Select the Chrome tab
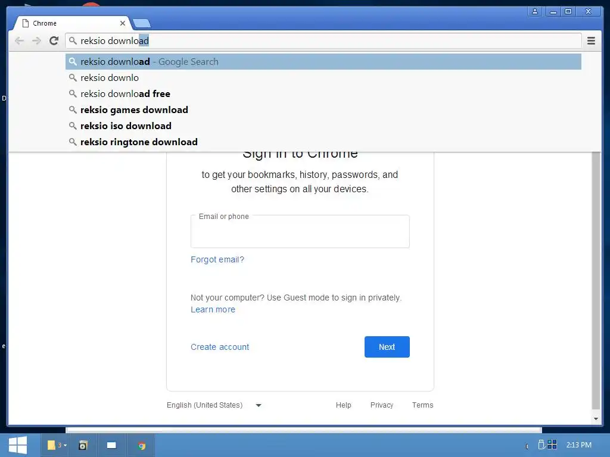 pyautogui.click(x=72, y=23)
